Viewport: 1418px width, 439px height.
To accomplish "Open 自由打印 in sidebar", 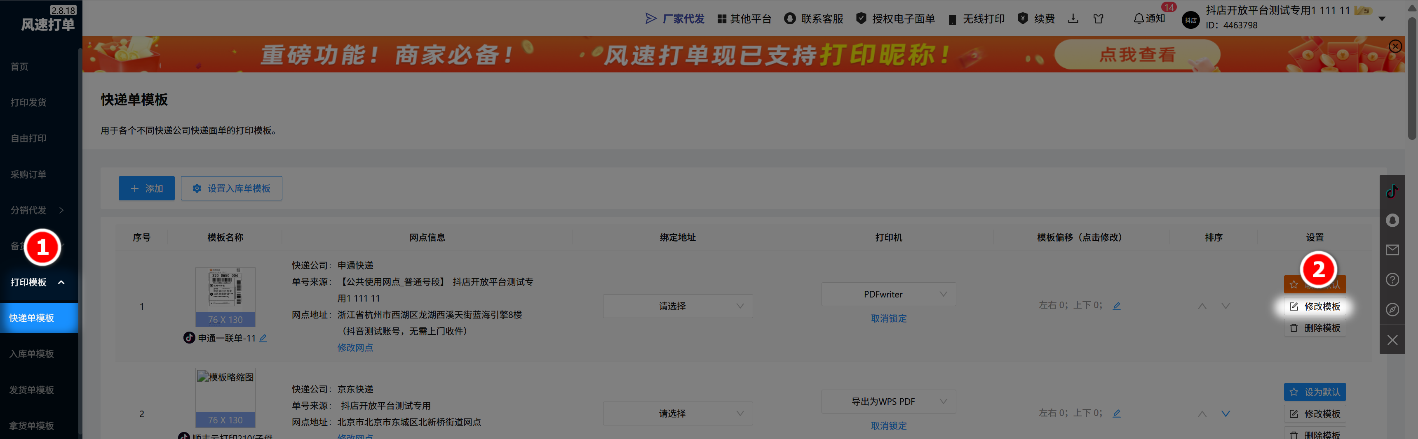I will point(28,138).
